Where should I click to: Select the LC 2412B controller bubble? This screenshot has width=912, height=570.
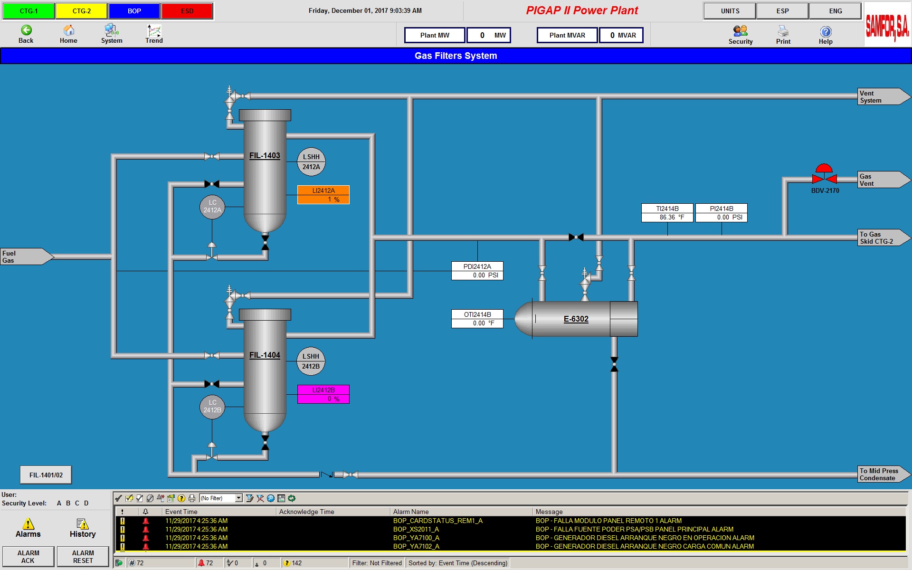point(212,407)
